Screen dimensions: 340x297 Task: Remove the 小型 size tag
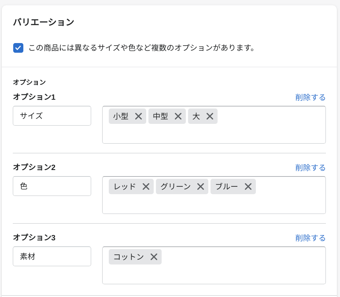pyautogui.click(x=138, y=116)
